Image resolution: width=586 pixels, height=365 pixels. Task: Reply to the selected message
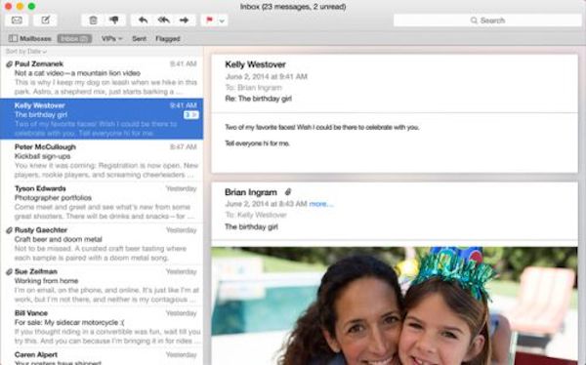click(x=143, y=20)
